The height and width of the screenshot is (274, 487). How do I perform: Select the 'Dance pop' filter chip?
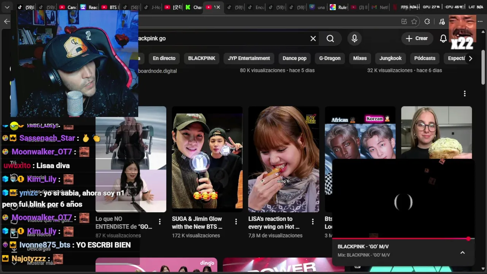point(294,58)
